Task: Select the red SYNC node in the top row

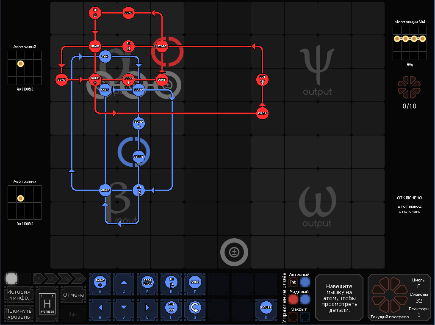Action: tap(128, 13)
